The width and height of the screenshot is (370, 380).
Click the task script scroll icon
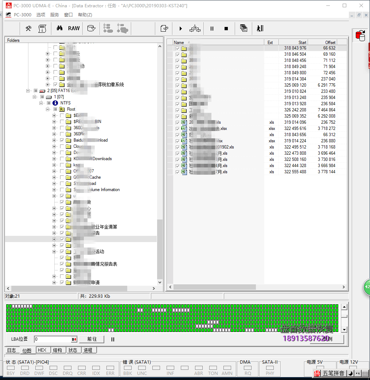(x=42, y=29)
